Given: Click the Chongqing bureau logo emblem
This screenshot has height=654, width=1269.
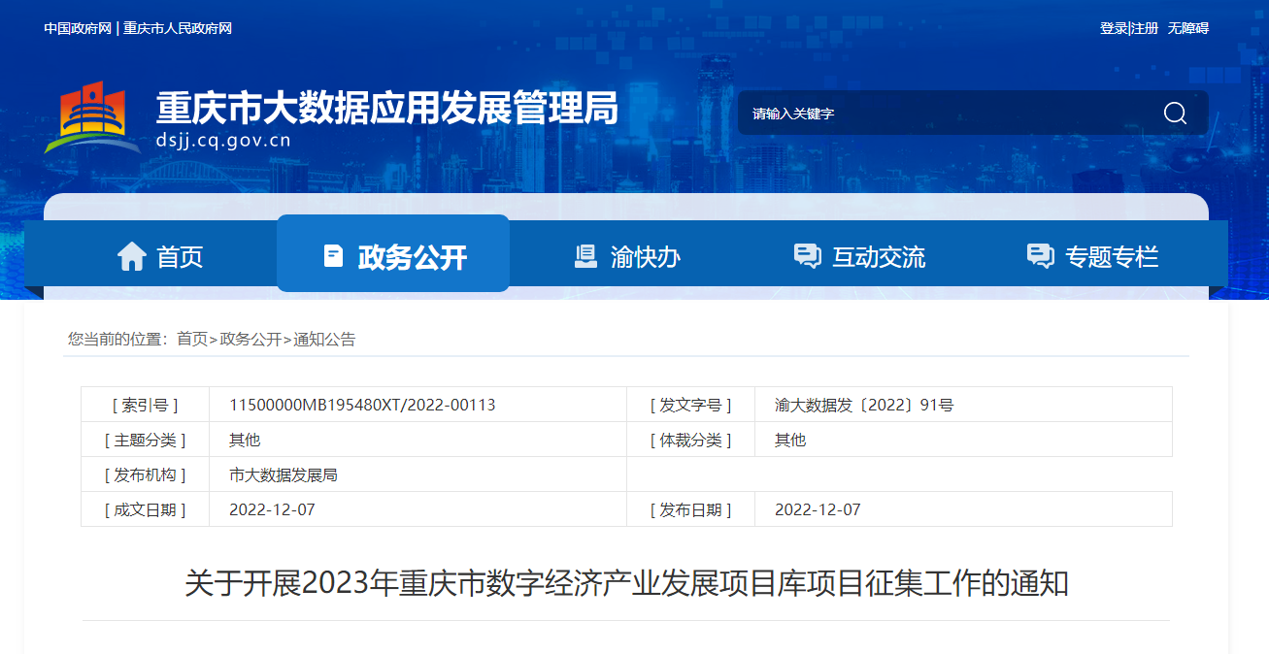Looking at the screenshot, I should pos(92,118).
